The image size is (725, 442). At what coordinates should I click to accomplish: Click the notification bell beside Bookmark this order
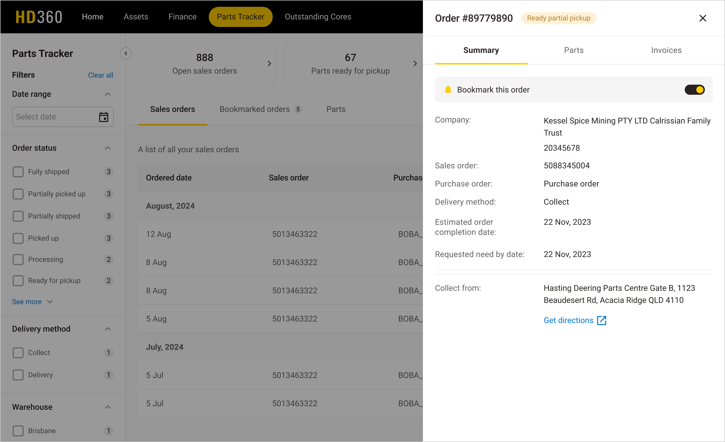coord(448,89)
